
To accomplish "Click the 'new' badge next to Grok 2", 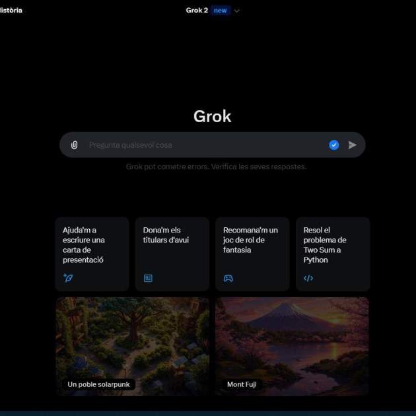I will 220,11.
